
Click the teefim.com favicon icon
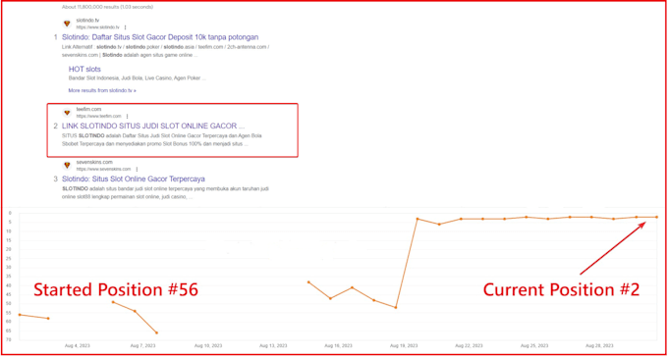coord(67,113)
